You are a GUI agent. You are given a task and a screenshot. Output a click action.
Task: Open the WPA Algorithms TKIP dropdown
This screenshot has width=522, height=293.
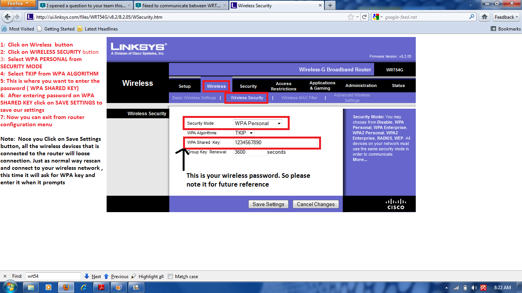(244, 133)
